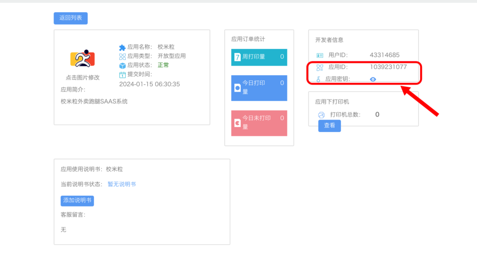Open the 周打印量 statistics card

259,57
